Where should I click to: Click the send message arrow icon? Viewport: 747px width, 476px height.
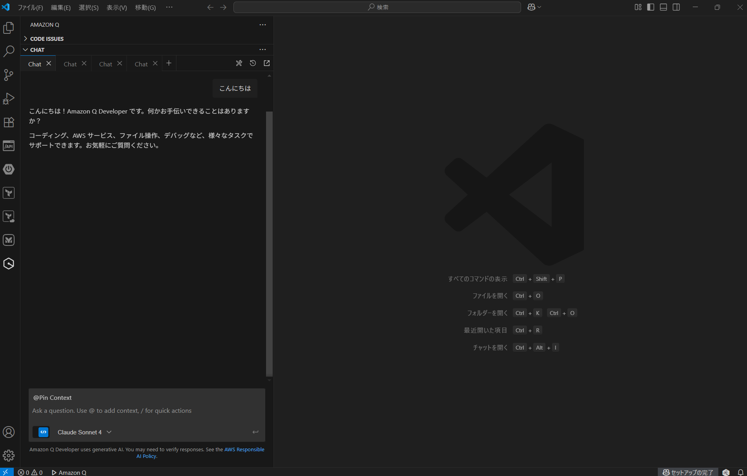(255, 432)
